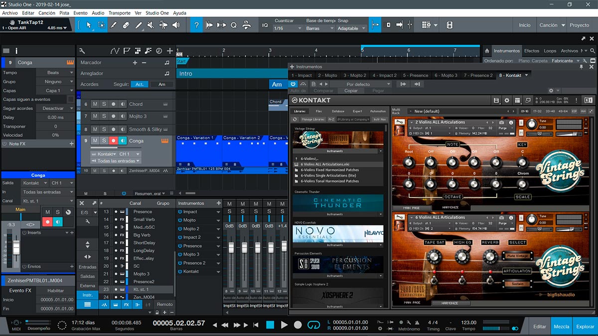
Task: Open the Studio One menu
Action: pyautogui.click(x=157, y=13)
